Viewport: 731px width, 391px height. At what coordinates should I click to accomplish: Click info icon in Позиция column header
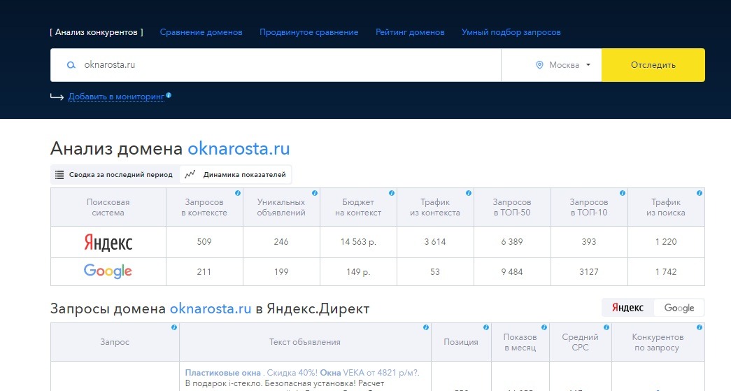point(485,327)
